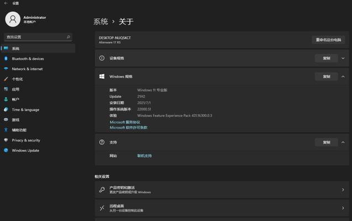Open 远程桌面 settings row
352x221 pixels.
222,208
